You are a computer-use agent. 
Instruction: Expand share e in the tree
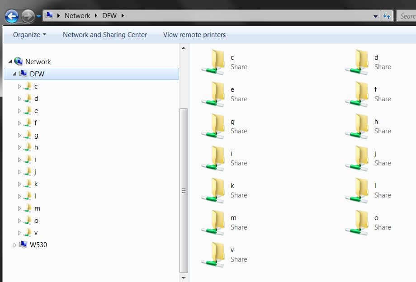(19, 111)
